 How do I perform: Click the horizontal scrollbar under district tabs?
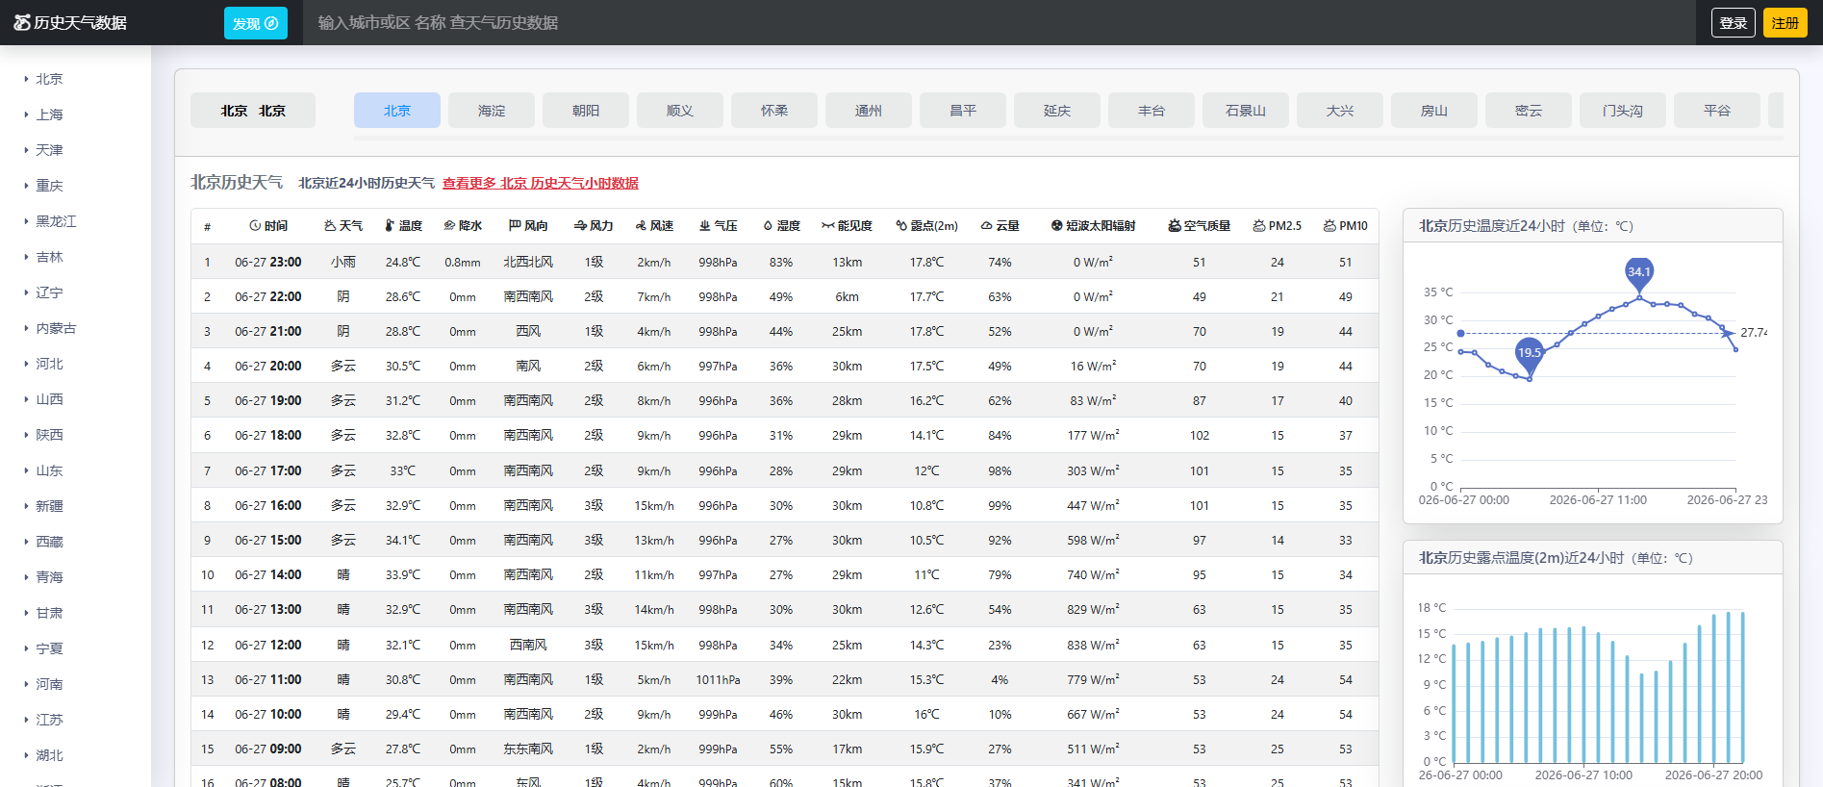pos(1069,138)
